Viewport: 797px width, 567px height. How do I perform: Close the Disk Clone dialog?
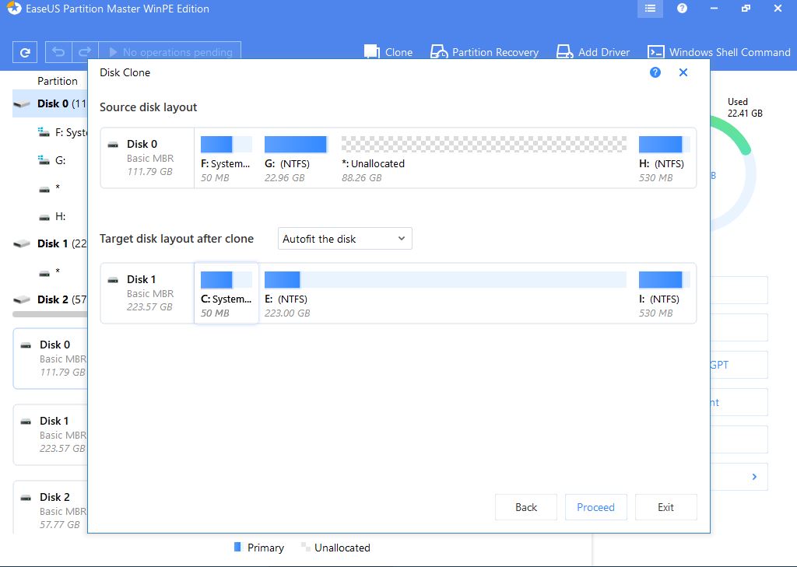point(683,72)
